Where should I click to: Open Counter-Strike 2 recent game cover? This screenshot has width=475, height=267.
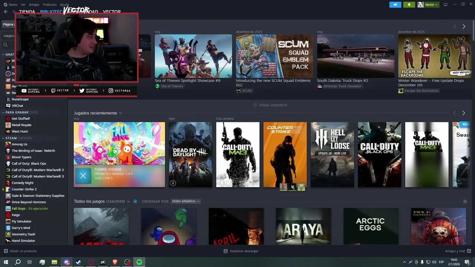(x=285, y=155)
